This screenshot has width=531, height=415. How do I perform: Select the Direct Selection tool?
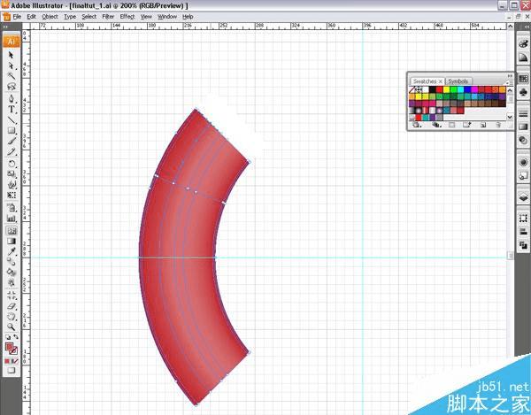[12, 65]
